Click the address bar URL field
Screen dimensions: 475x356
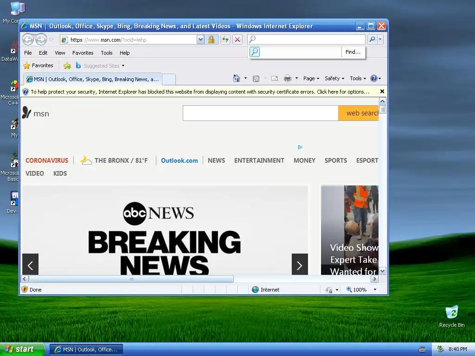pos(128,40)
